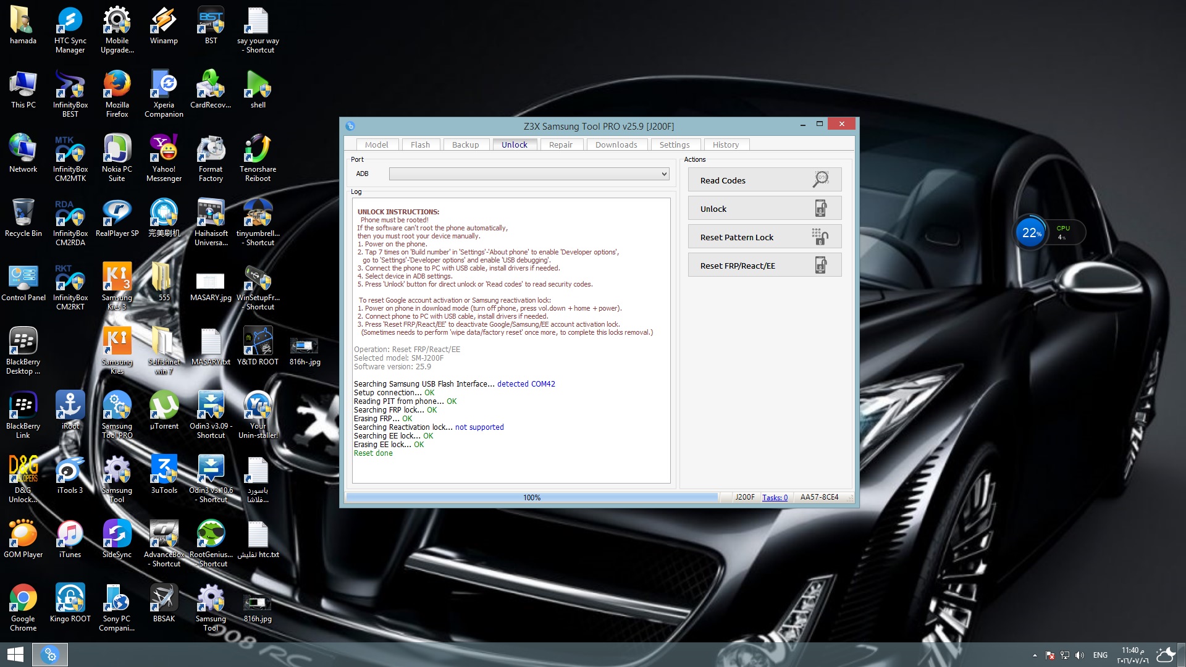Open Odin3 v3.09 shortcut

click(x=211, y=416)
